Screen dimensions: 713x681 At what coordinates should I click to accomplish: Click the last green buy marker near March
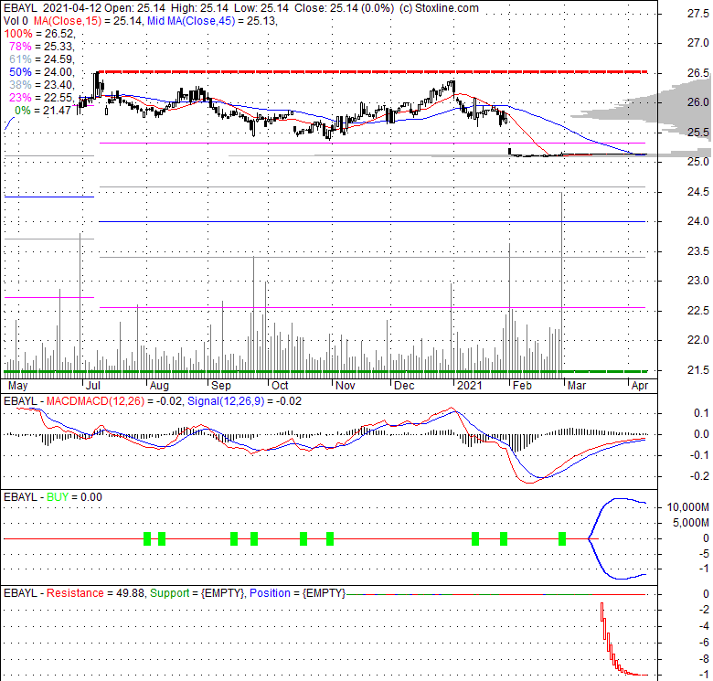tap(562, 538)
